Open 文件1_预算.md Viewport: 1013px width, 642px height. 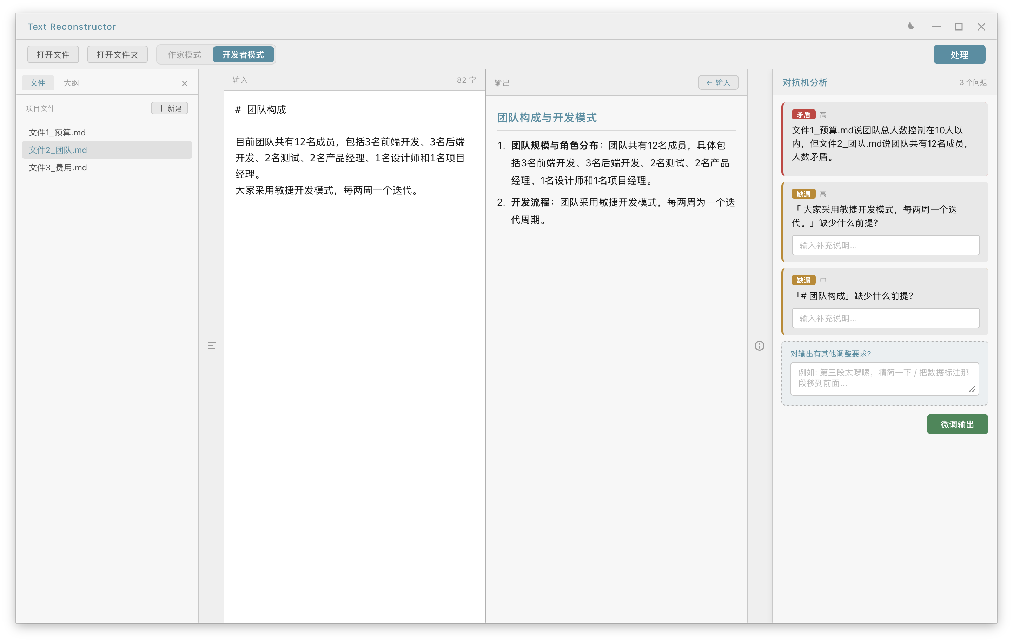coord(107,133)
